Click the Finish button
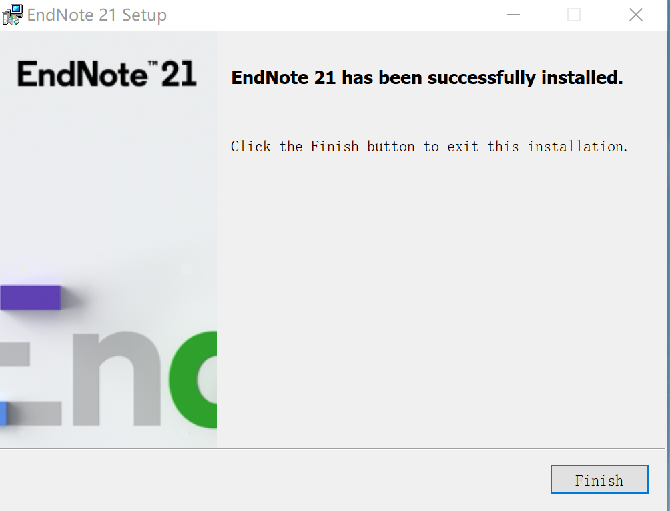The height and width of the screenshot is (511, 670). (599, 480)
